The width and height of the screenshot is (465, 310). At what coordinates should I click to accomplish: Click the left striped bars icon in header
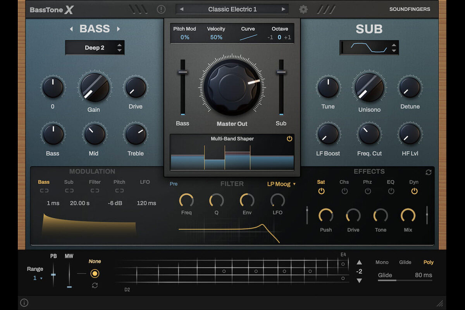138,9
